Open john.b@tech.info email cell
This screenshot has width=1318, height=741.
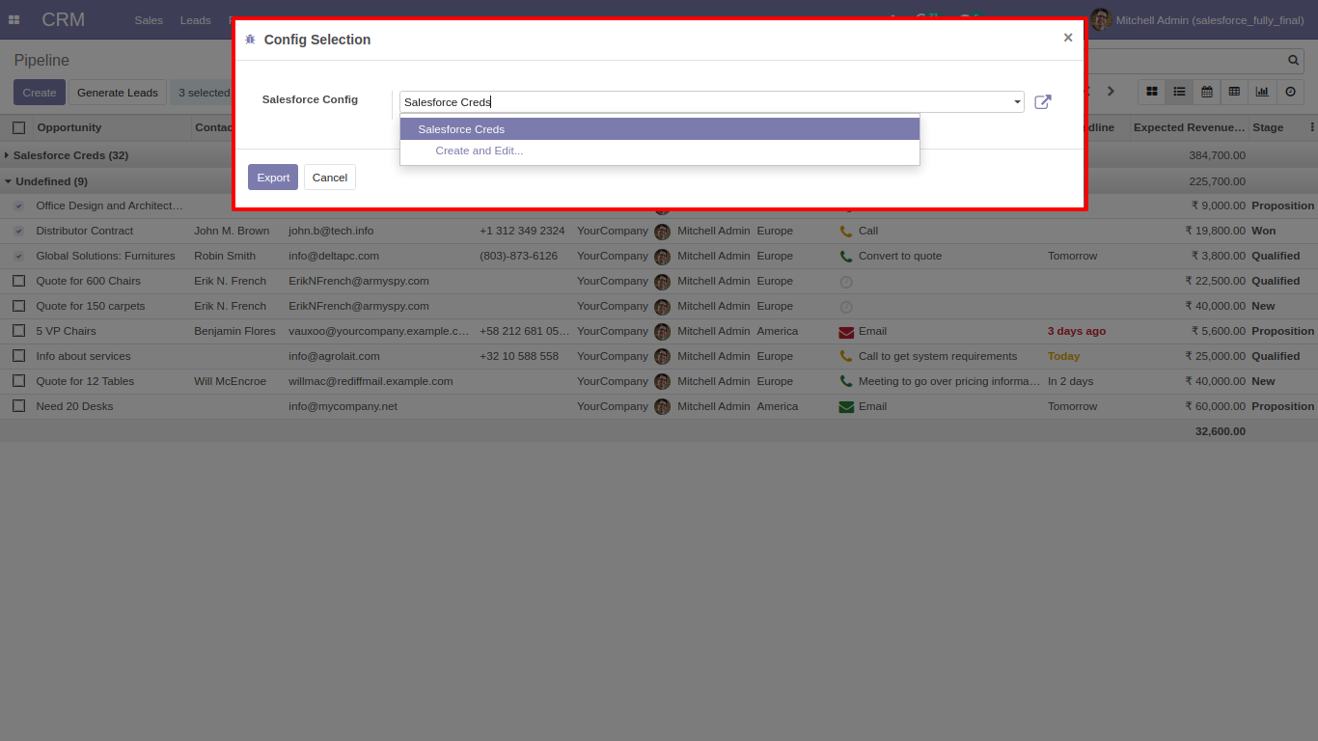click(x=331, y=232)
